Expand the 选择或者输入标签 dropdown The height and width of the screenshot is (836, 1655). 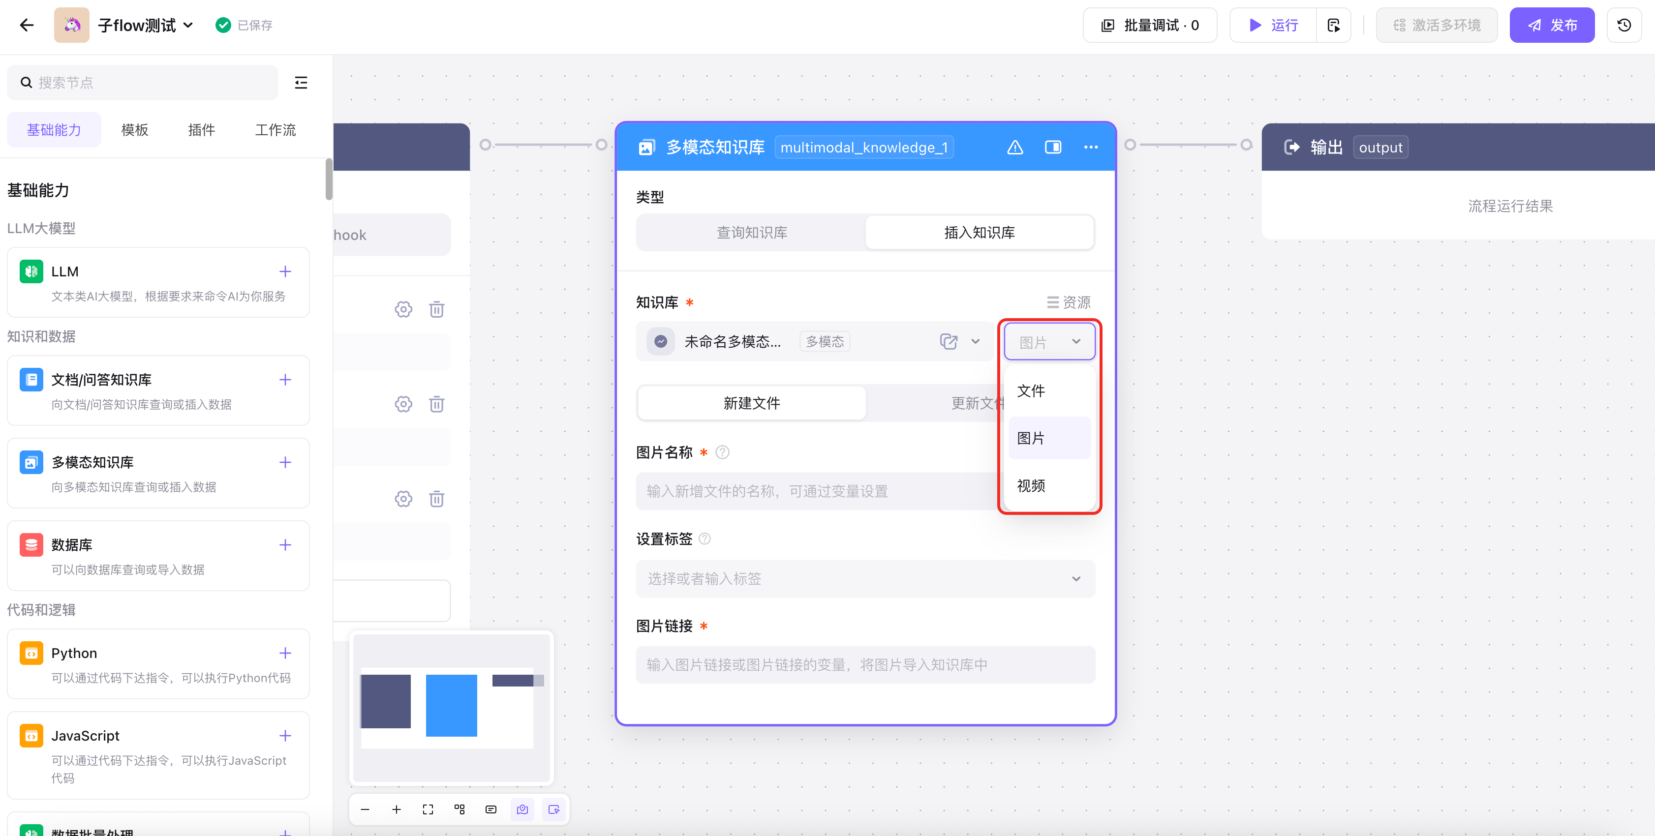click(x=865, y=578)
